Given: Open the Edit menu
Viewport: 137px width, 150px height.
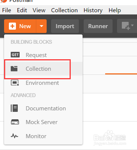Looking at the screenshot, I should click(x=22, y=10).
